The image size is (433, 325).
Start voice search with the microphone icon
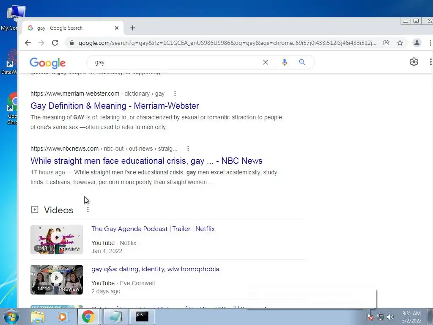click(285, 62)
